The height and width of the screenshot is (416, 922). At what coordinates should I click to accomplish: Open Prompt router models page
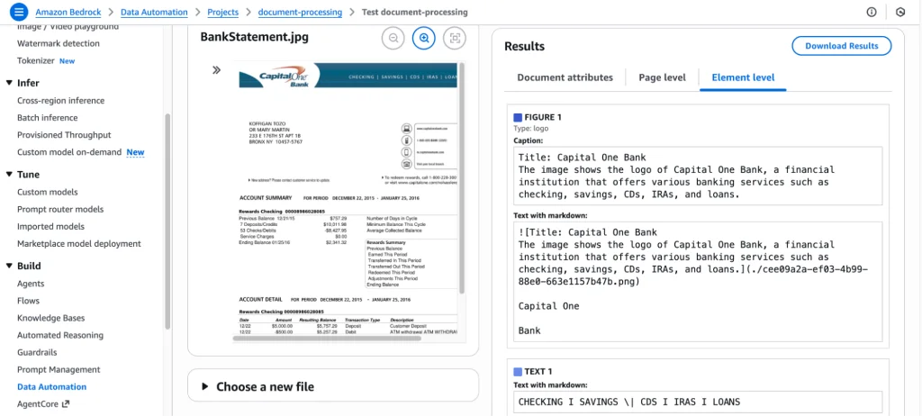60,210
